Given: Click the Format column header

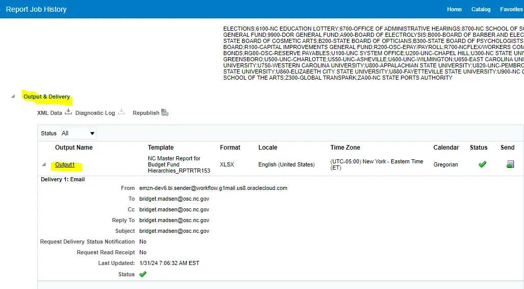Looking at the screenshot, I should (230, 148).
